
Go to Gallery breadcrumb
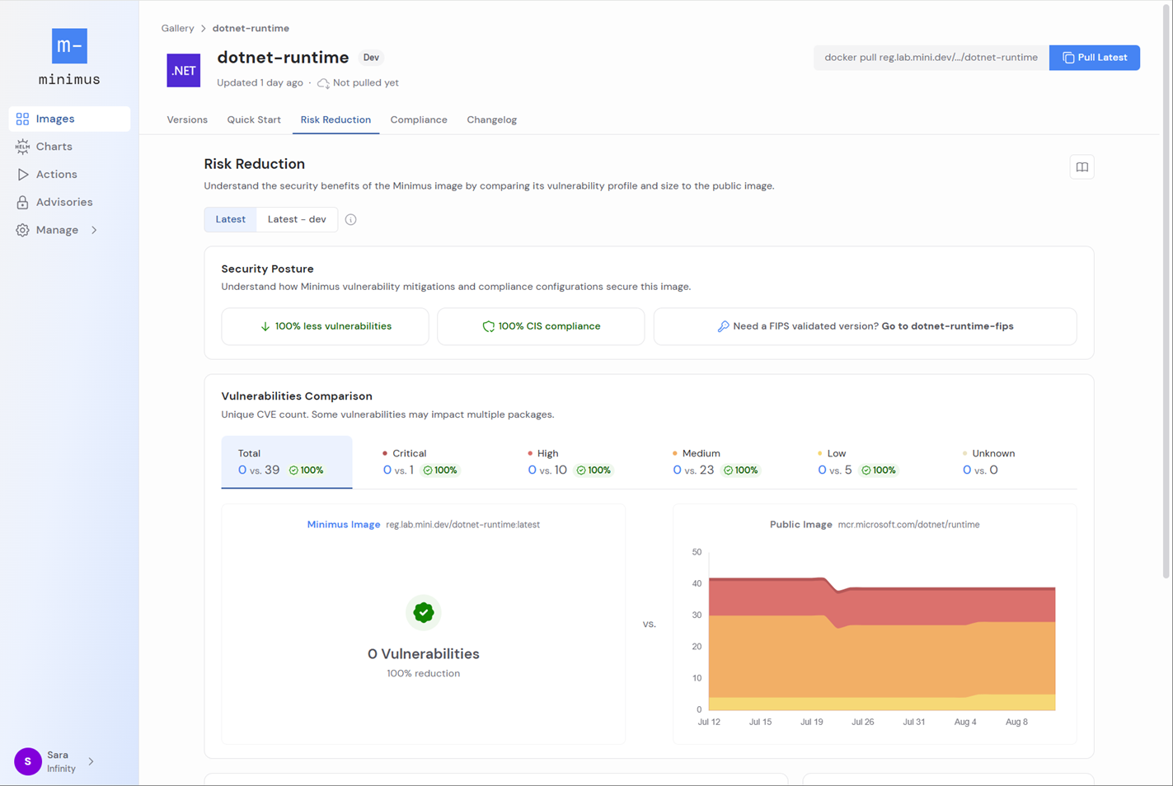point(177,28)
